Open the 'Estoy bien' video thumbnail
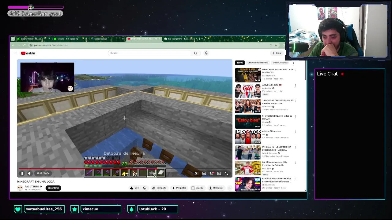Screen dimensions: 392x220 coord(248,122)
